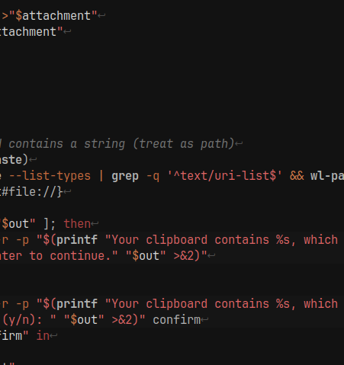Screen dimensions: 344x365
Task: Click the pipe symbol before grep
Action: tap(101, 176)
